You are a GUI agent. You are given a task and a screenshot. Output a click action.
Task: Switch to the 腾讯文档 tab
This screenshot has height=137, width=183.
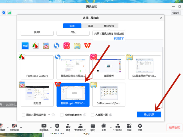pos(109,26)
